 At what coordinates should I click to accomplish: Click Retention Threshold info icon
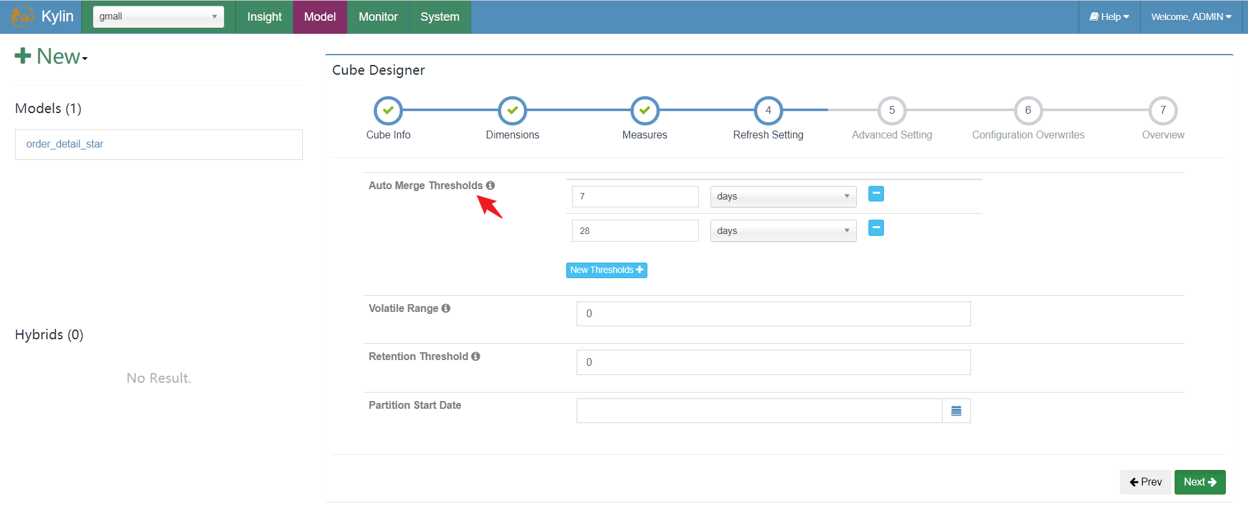click(476, 356)
